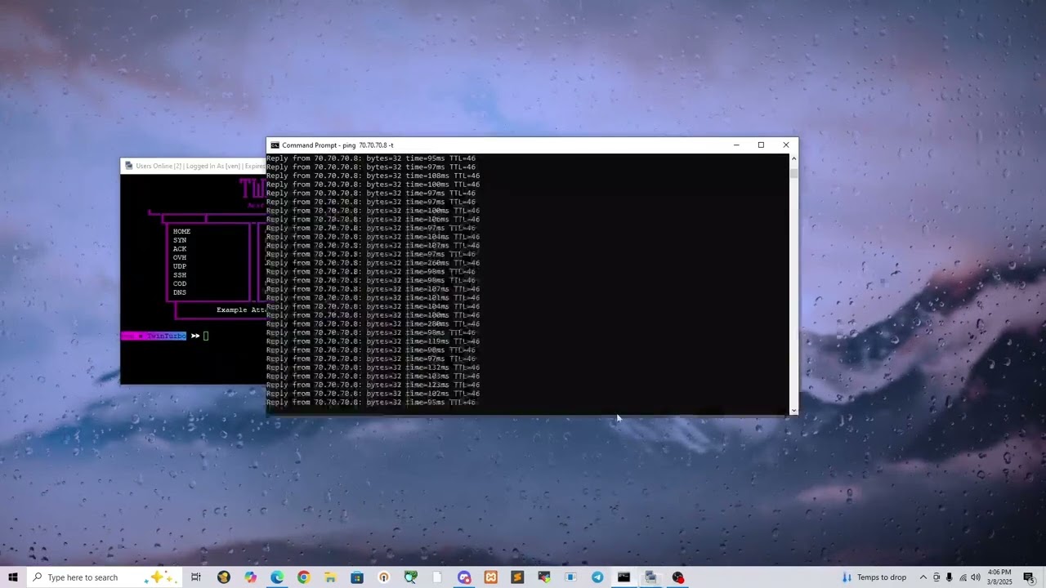Show hidden system tray icons
The height and width of the screenshot is (588, 1046).
[923, 577]
